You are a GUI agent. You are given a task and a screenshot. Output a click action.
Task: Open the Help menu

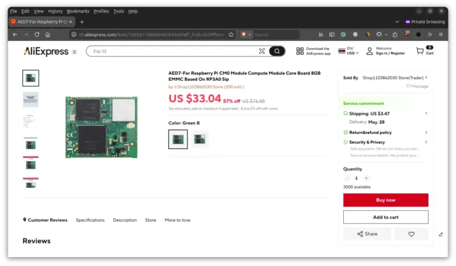(x=133, y=11)
